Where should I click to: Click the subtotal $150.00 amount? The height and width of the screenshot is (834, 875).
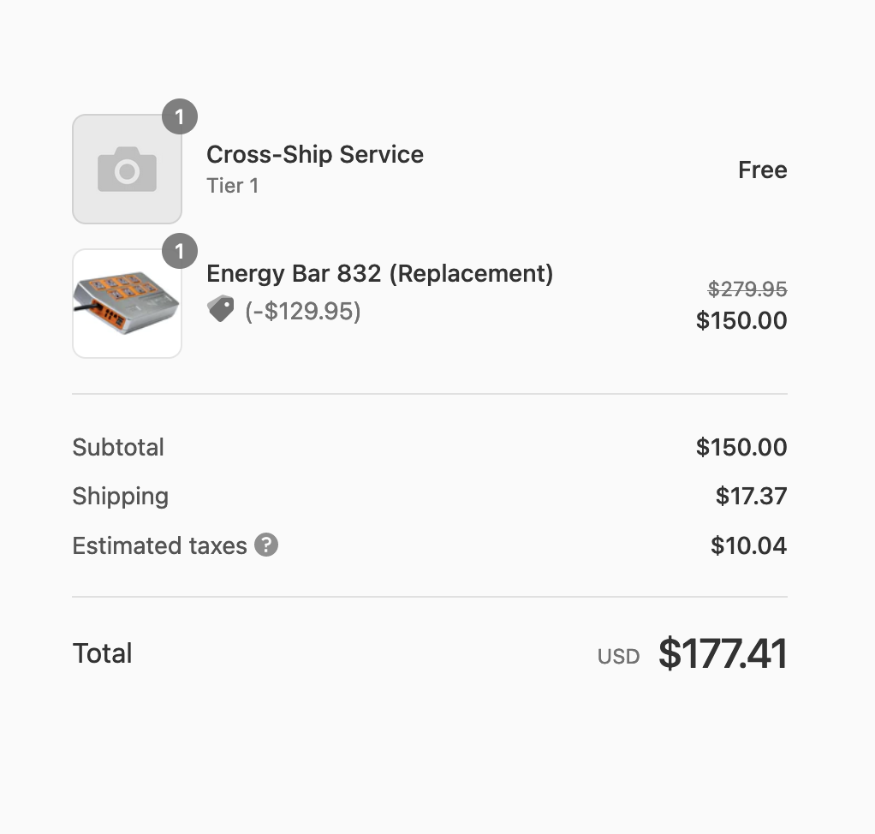[x=741, y=447]
